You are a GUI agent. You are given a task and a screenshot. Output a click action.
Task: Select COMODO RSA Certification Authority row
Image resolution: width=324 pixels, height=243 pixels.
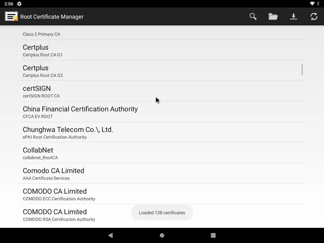[162, 214]
